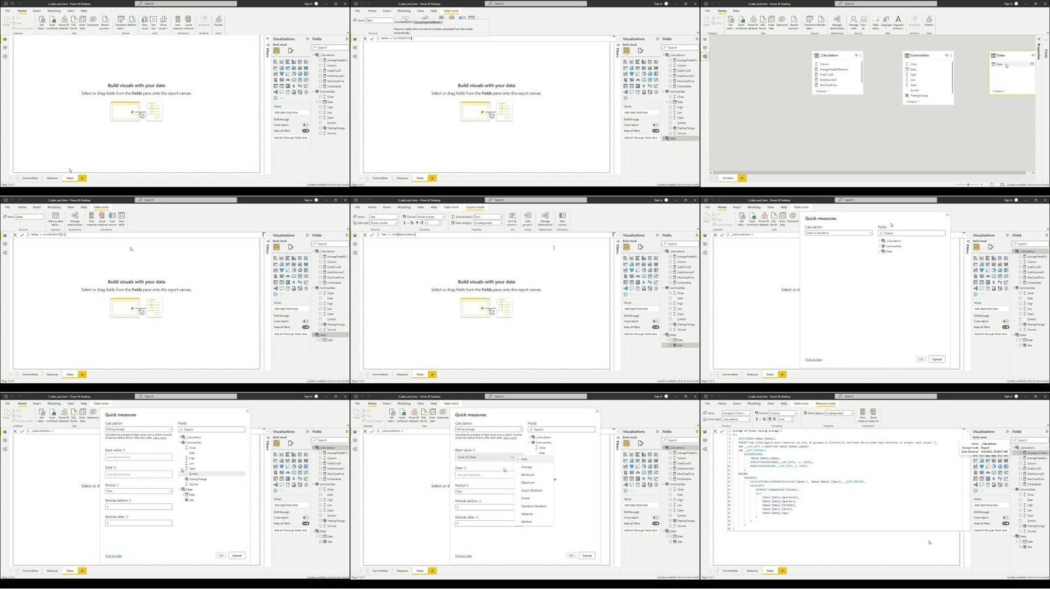Click Quick measure in Measure tools ribbon
Image resolution: width=1050 pixels, height=589 pixels.
(x=873, y=415)
